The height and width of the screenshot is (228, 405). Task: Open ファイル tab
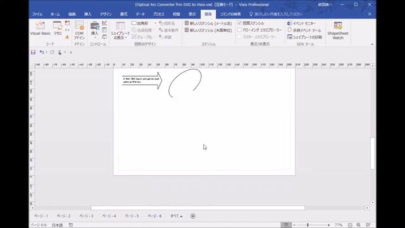pos(37,14)
